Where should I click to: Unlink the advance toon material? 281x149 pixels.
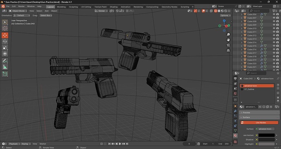[x=271, y=107]
